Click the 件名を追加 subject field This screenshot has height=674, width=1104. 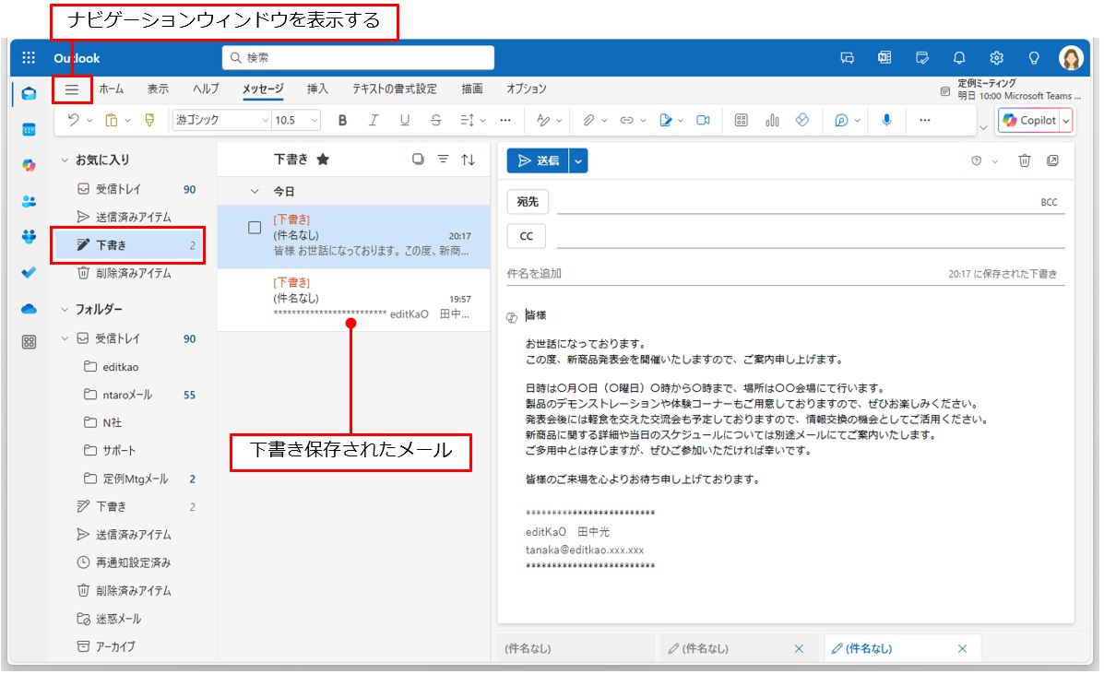point(725,274)
